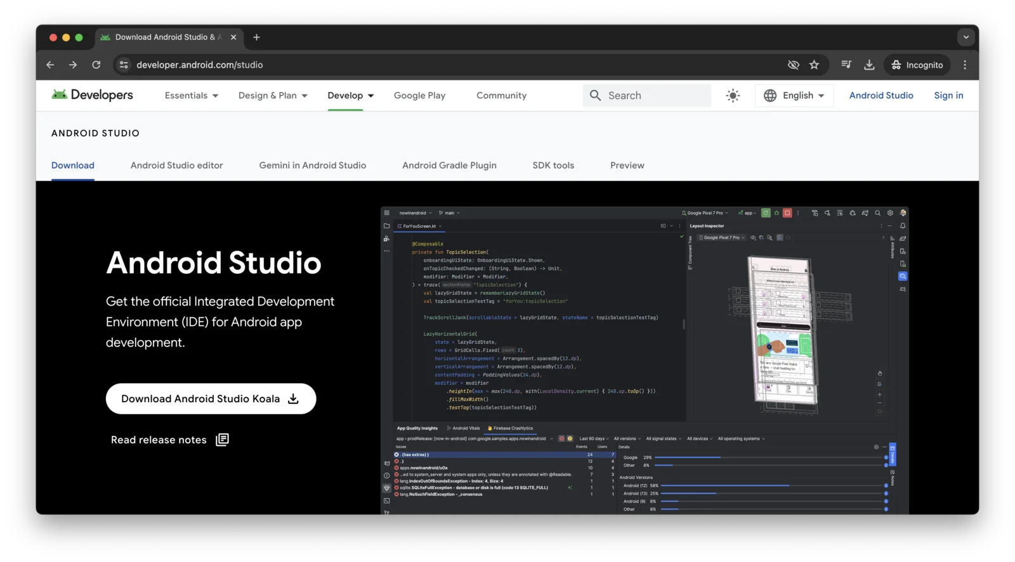Click the Android Developers logo
This screenshot has height=562, width=1015.
coord(92,95)
